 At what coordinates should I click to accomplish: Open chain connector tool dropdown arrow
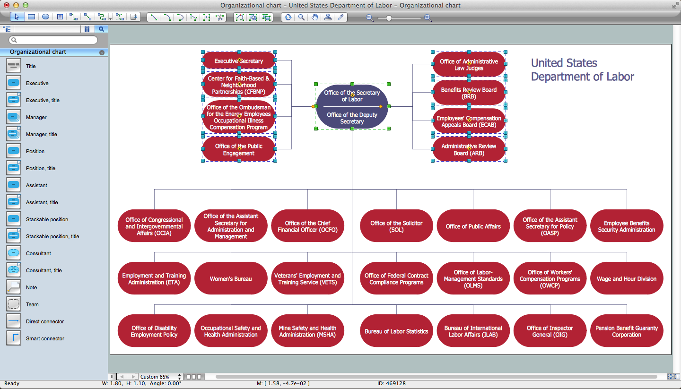point(110,18)
